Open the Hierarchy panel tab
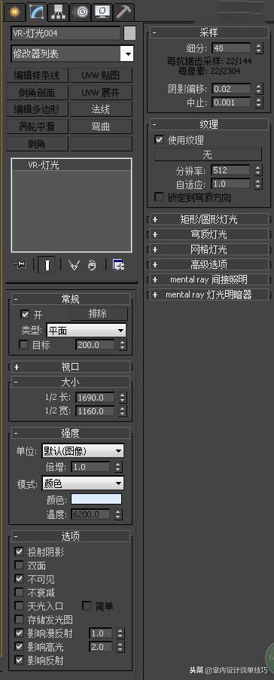Viewport: 274px width, 680px height. (59, 12)
